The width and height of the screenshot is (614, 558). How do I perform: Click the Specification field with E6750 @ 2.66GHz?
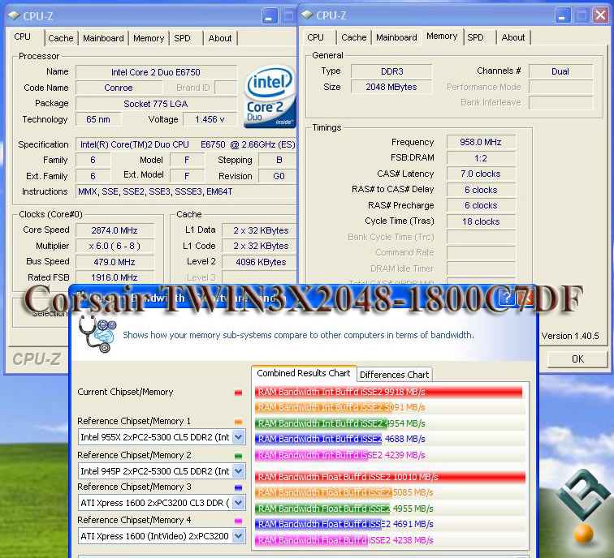[187, 144]
